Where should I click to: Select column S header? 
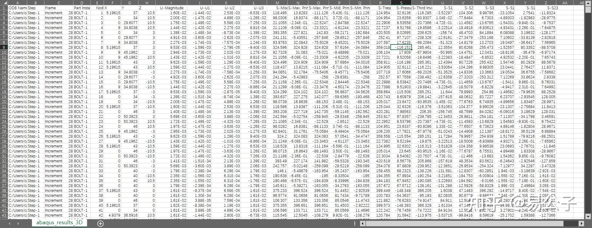[401, 3]
